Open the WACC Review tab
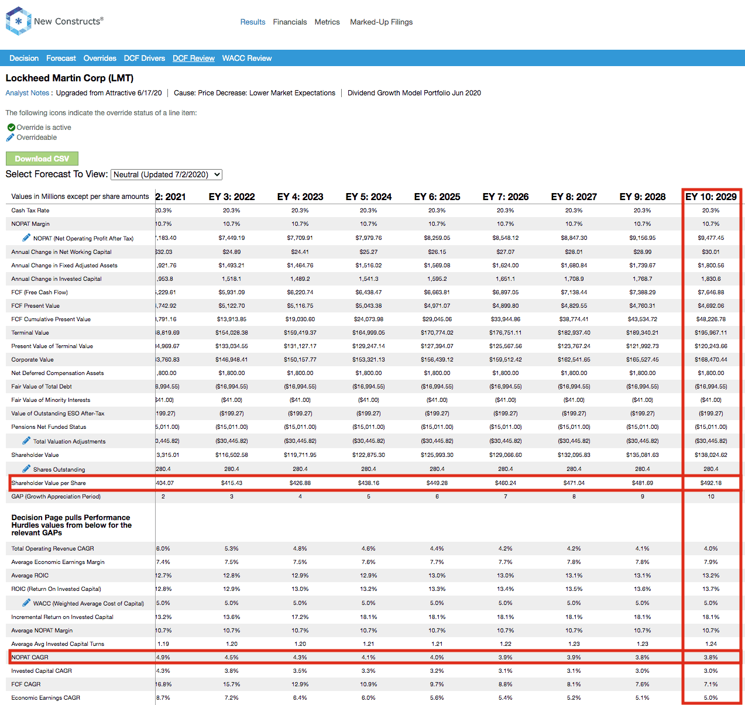The image size is (745, 705). point(247,59)
